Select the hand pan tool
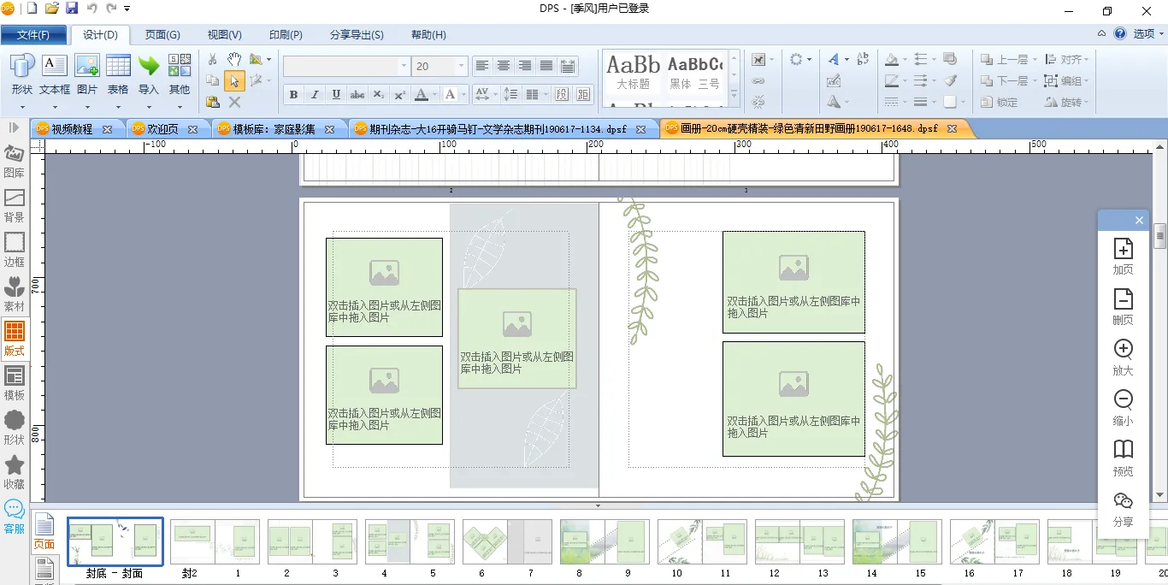The image size is (1168, 585). tap(234, 59)
